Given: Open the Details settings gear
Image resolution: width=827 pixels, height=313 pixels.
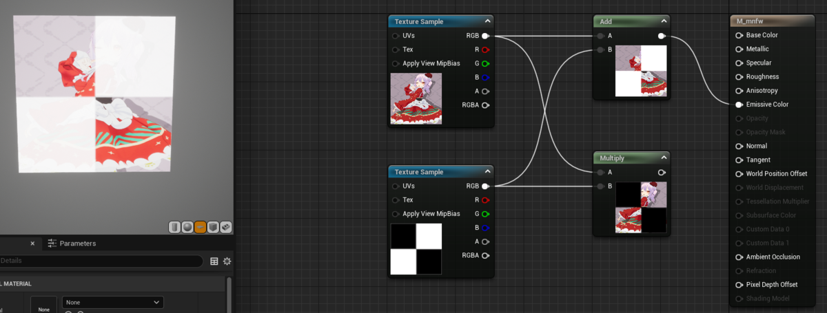Looking at the screenshot, I should (x=227, y=261).
